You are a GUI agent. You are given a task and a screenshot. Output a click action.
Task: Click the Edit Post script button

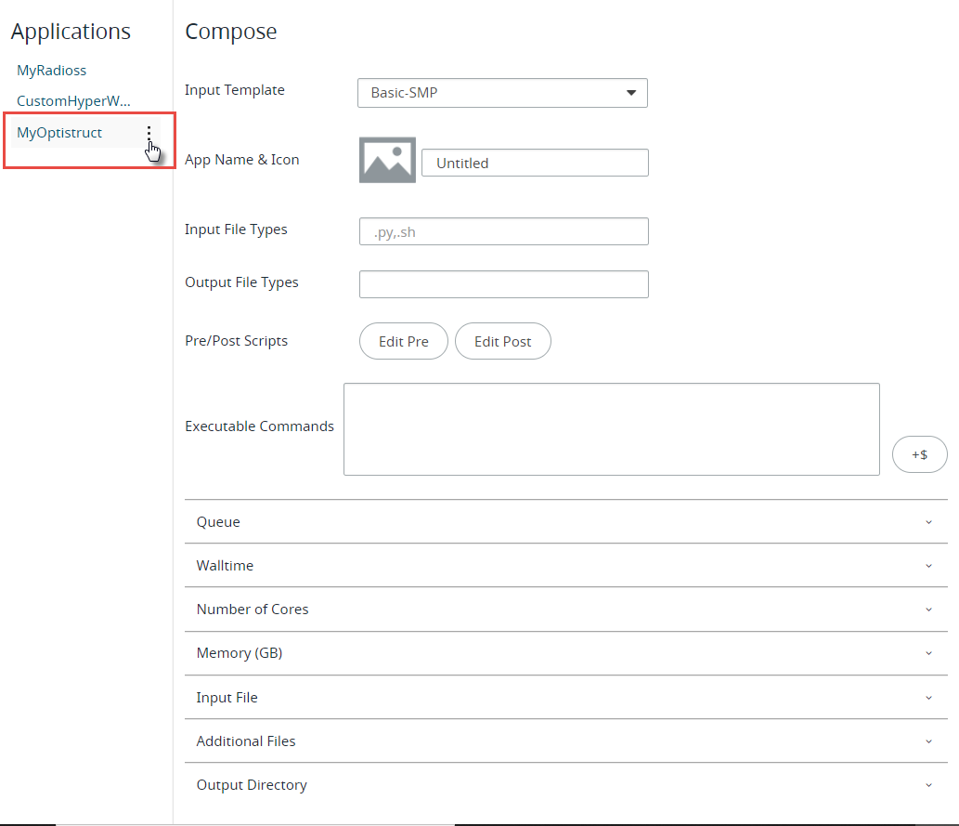coord(503,341)
